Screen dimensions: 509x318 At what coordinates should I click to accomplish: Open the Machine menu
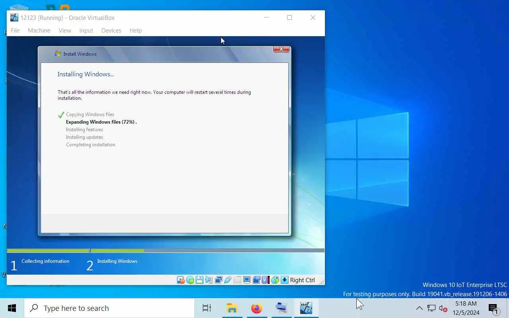(x=39, y=30)
